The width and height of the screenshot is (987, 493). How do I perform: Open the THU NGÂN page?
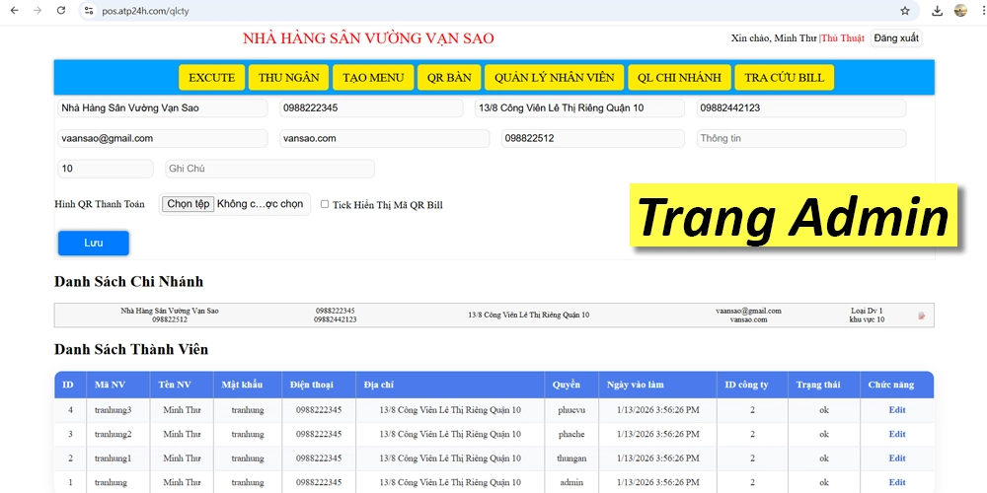point(288,77)
